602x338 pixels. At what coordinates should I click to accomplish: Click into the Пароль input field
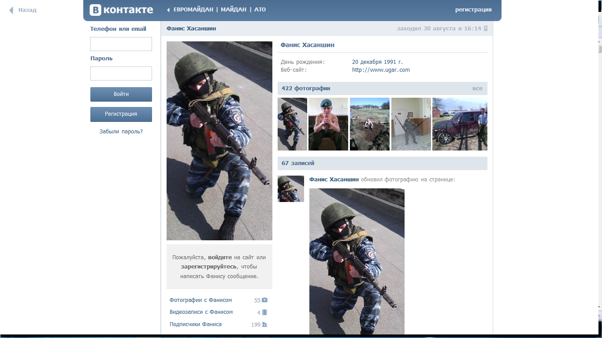pyautogui.click(x=121, y=73)
